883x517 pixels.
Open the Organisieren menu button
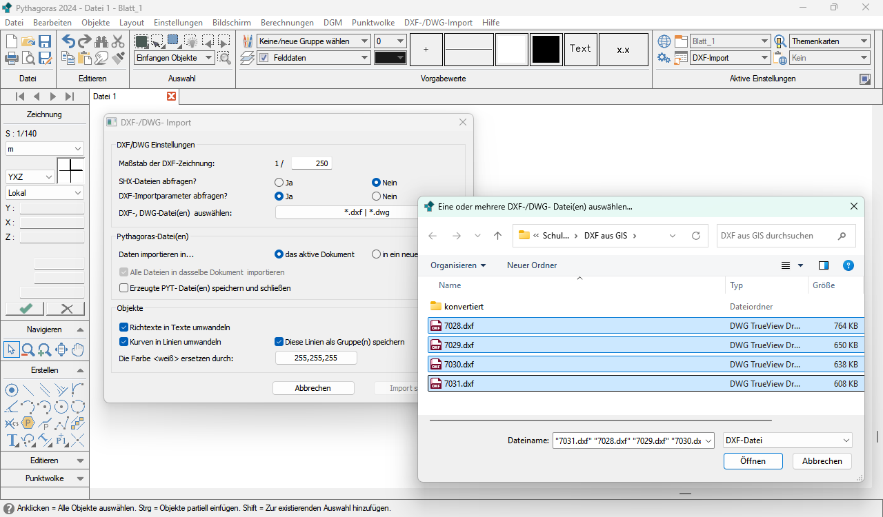point(458,265)
